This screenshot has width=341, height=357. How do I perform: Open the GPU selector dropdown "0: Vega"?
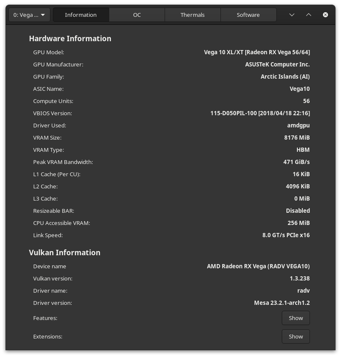[x=29, y=15]
